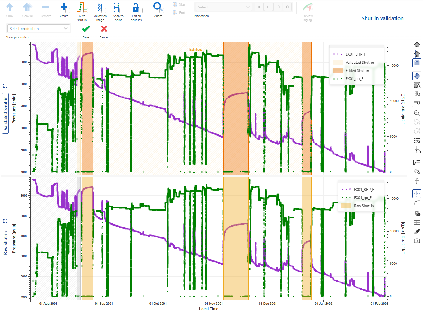This screenshot has height=315, width=423.
Task: Click the camera snapshot icon in right sidebar
Action: (417, 241)
